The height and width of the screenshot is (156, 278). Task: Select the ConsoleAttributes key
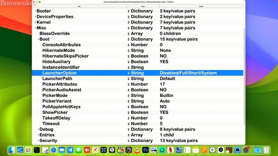(x=61, y=45)
